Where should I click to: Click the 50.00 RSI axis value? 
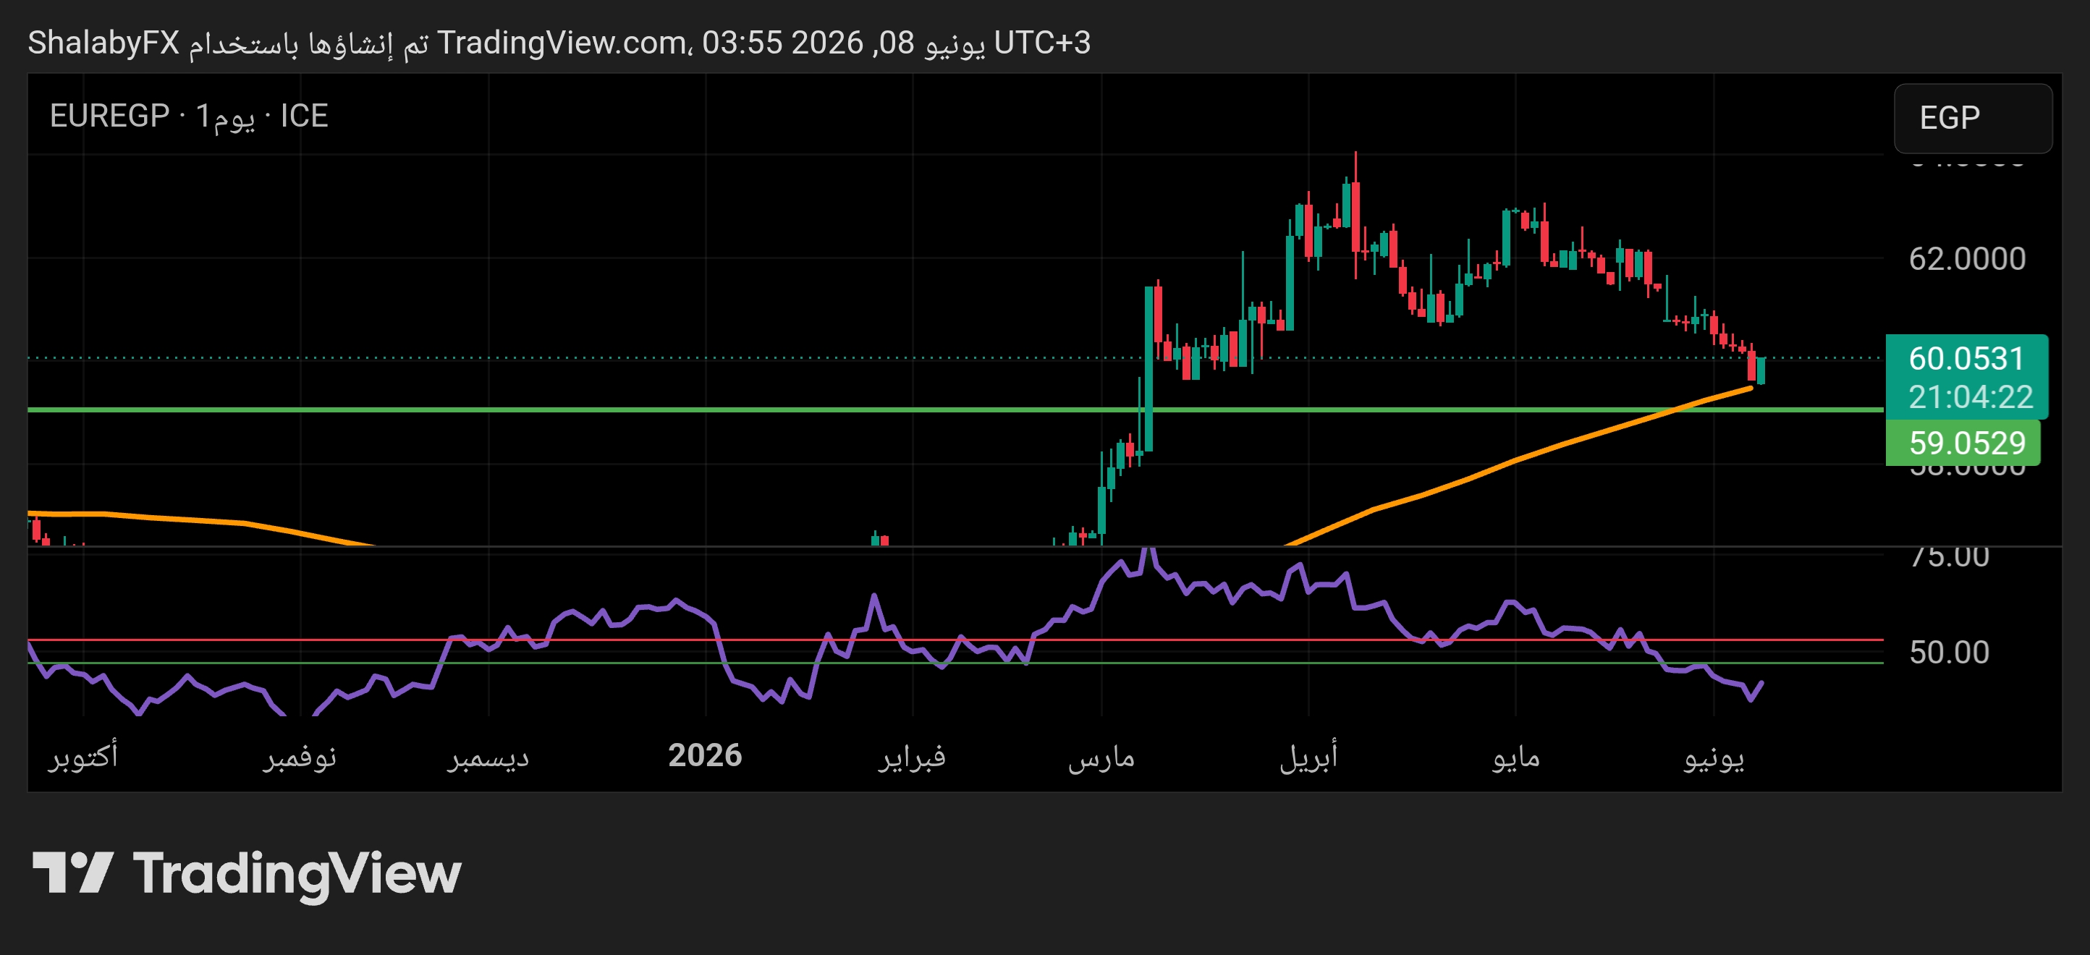pos(1949,653)
